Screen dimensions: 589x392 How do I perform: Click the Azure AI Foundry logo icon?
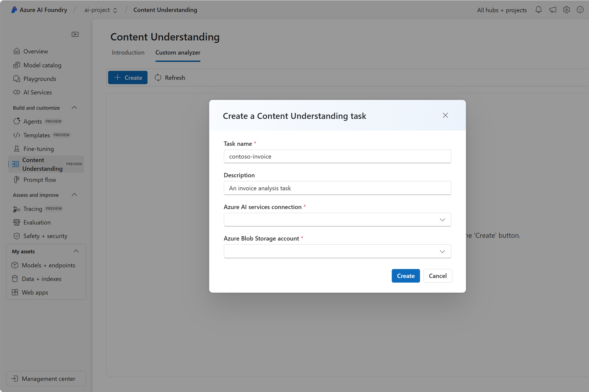point(14,10)
